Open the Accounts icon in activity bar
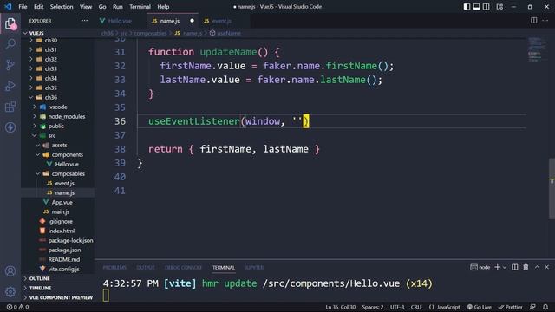 (x=10, y=271)
